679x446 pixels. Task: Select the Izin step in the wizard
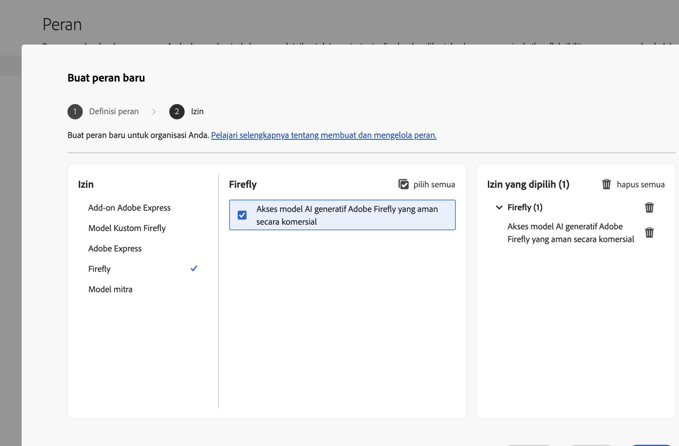click(x=197, y=112)
